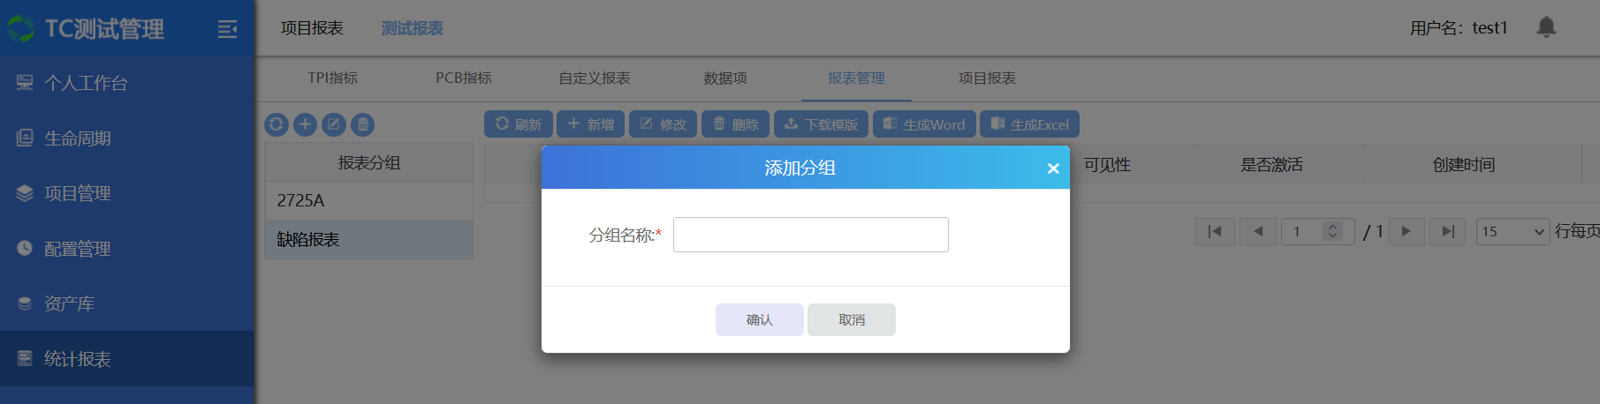The image size is (1600, 404).
Task: Click the TC测试管理 logo icon
Action: click(20, 28)
